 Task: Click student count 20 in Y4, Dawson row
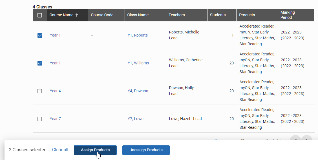click(232, 91)
